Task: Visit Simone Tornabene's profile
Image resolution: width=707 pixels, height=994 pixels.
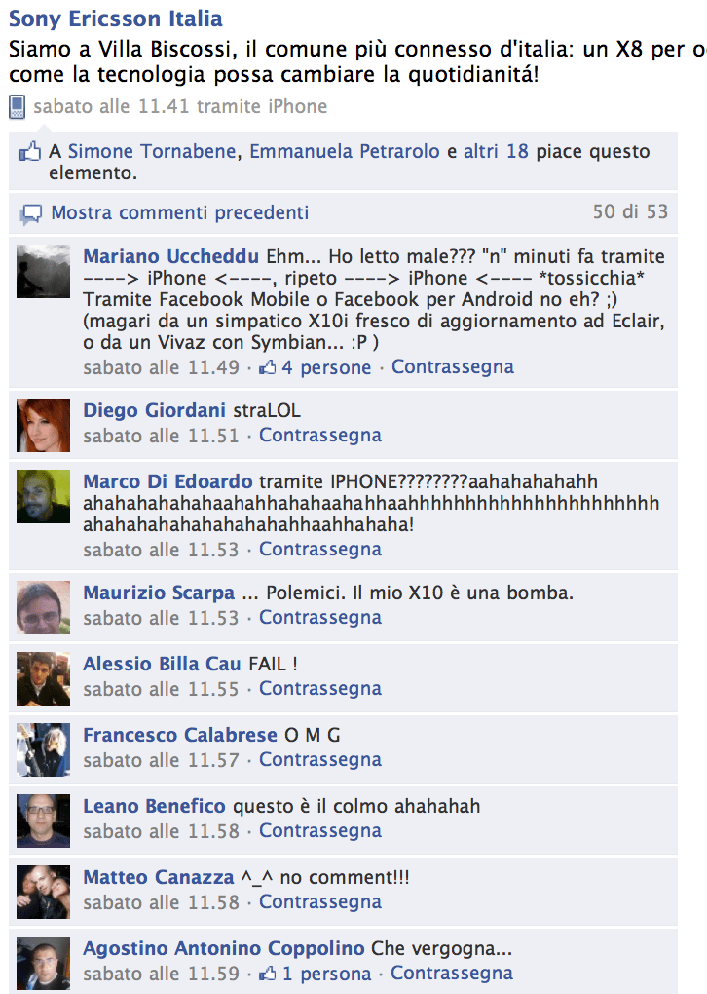Action: click(152, 151)
